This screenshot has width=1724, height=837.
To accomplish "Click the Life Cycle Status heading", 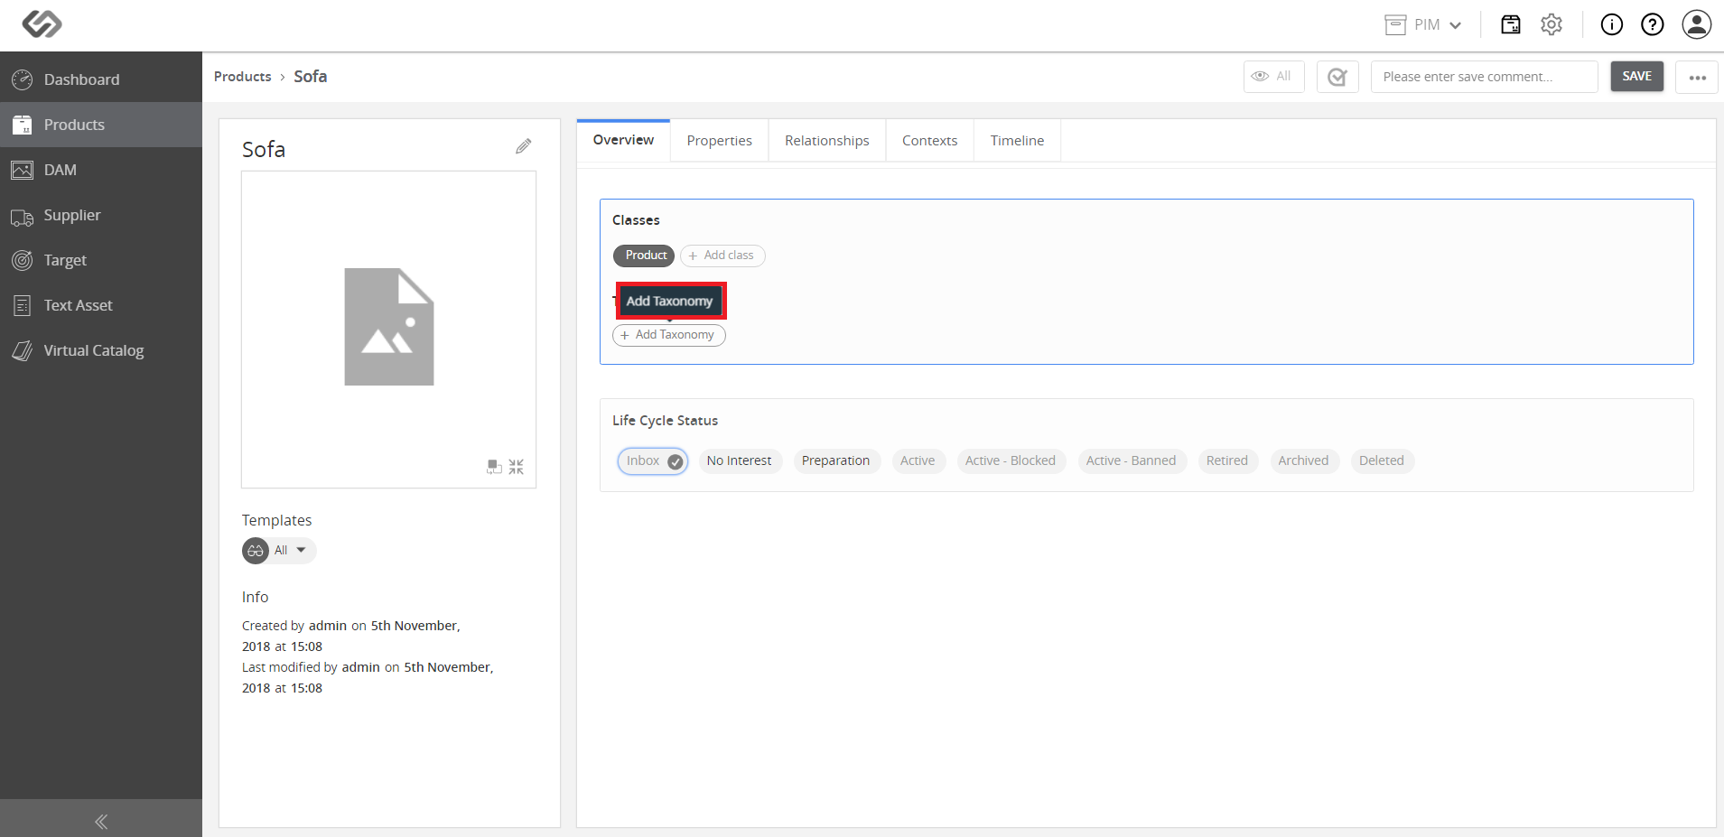I will [665, 421].
